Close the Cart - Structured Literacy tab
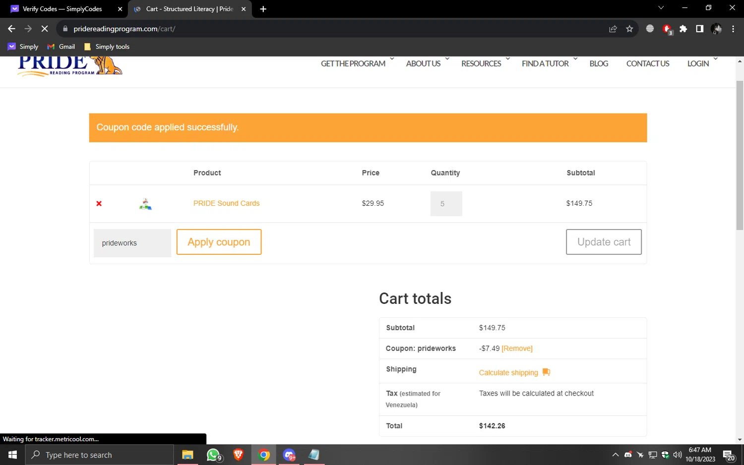 click(x=244, y=9)
